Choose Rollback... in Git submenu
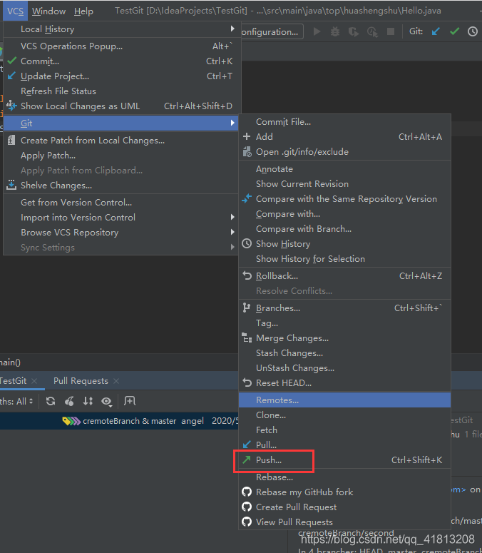Screen dimensions: 482x553 [345, 276]
